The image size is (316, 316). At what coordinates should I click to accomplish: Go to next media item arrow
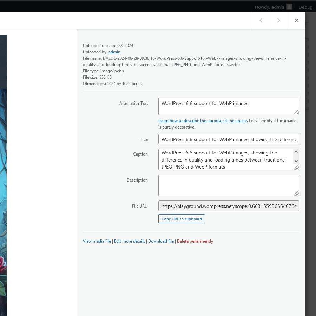point(278,20)
